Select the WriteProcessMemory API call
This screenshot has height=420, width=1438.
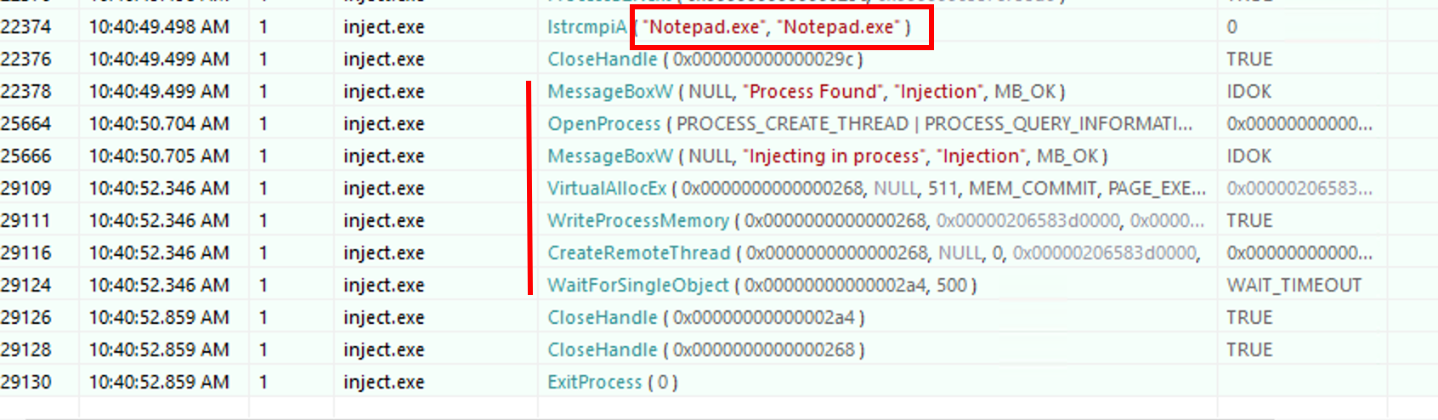click(637, 221)
